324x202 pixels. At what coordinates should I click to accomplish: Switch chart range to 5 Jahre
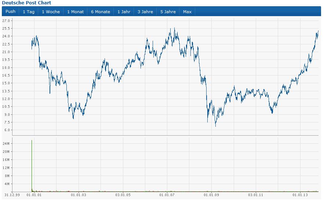[168, 12]
